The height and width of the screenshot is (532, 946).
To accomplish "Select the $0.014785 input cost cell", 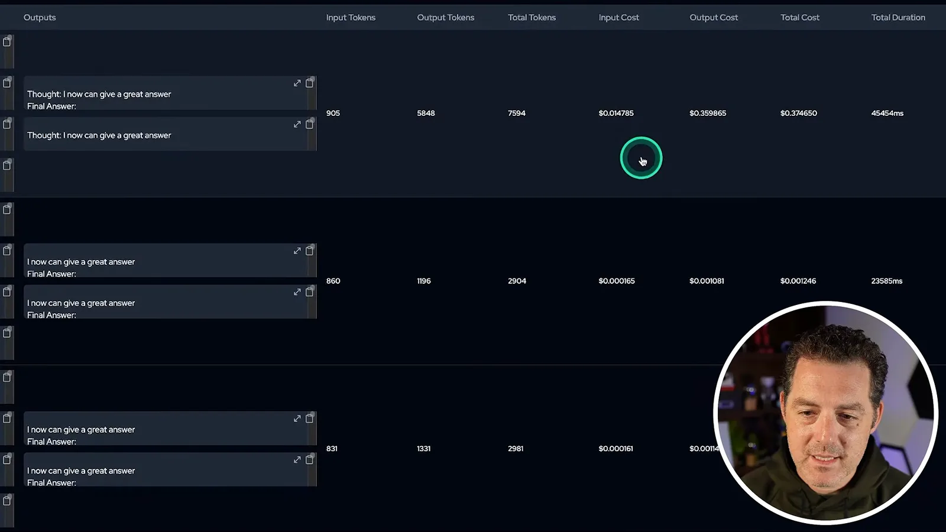I will point(615,113).
